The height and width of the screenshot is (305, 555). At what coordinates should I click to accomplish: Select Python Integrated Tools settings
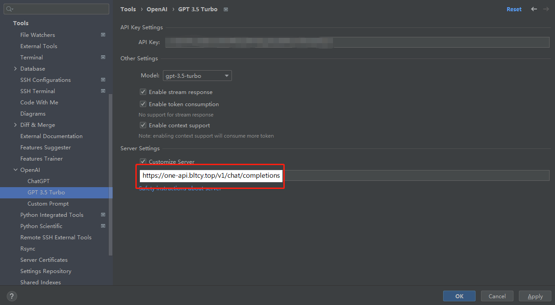click(52, 215)
